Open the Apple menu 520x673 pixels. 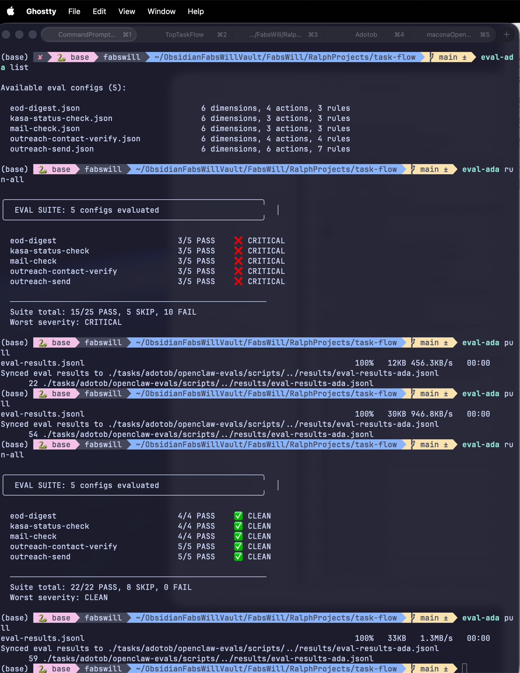(10, 11)
